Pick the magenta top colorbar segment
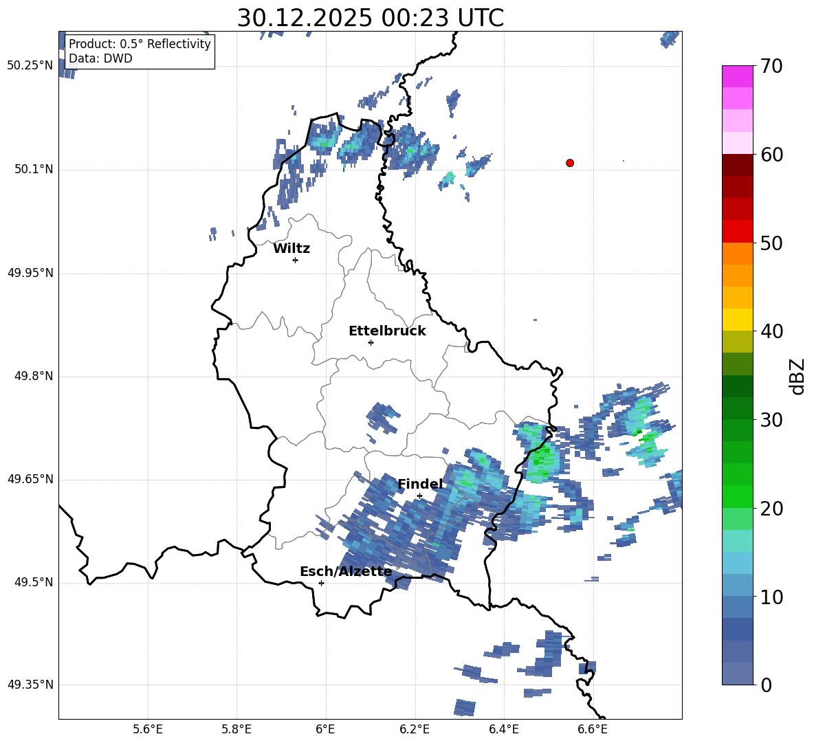The height and width of the screenshot is (743, 814). [737, 76]
